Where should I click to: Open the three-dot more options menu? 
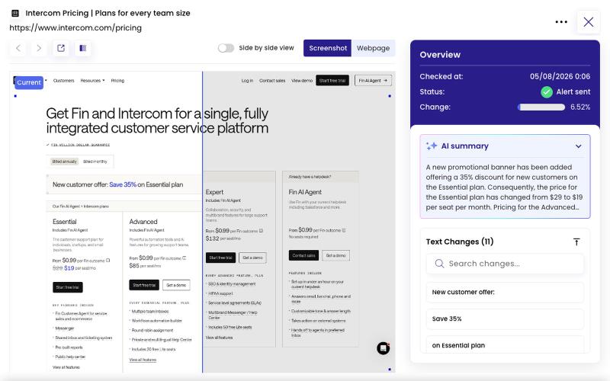[561, 22]
